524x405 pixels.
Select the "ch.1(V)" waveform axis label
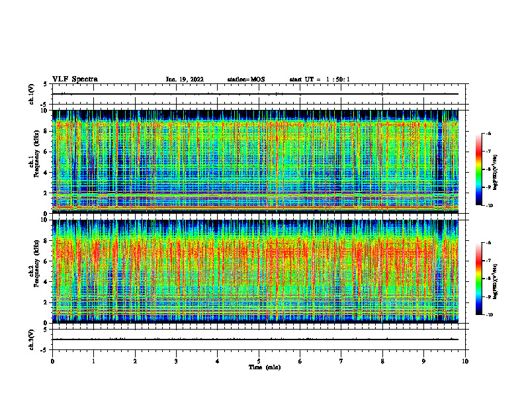(32, 94)
